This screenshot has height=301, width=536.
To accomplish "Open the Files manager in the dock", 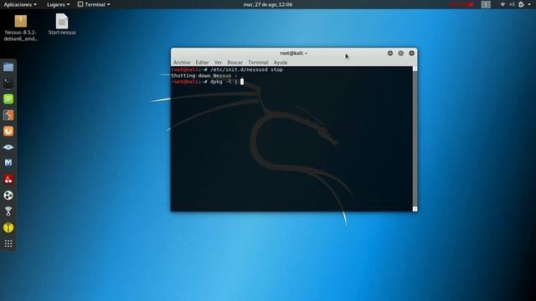I will (x=8, y=67).
